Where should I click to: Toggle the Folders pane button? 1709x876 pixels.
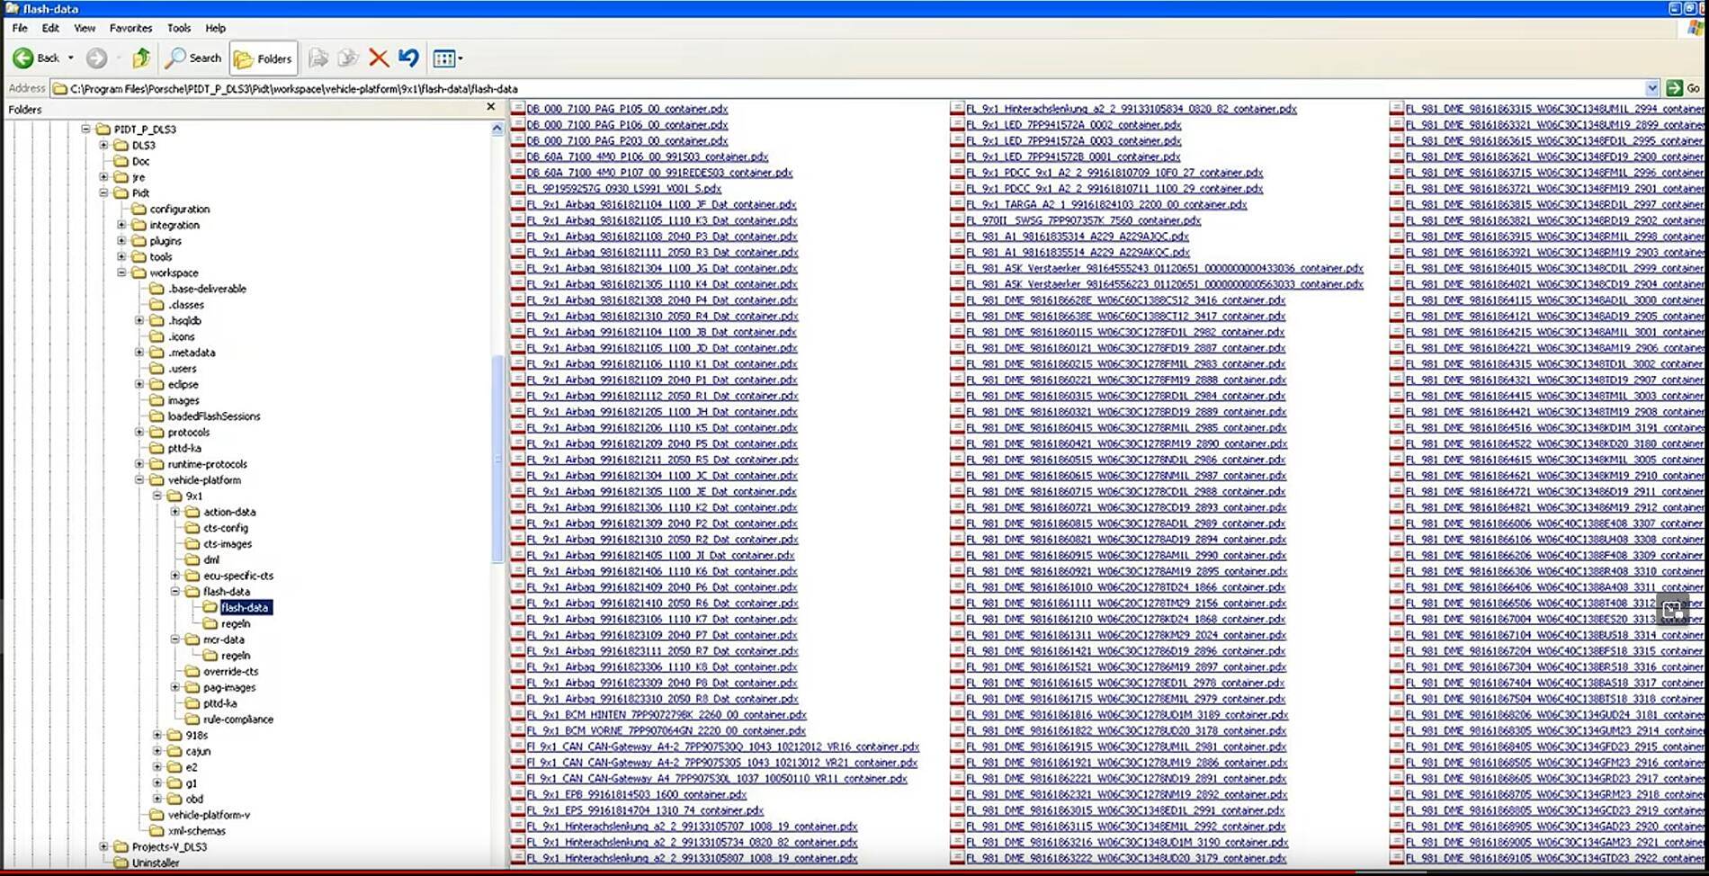click(x=263, y=58)
